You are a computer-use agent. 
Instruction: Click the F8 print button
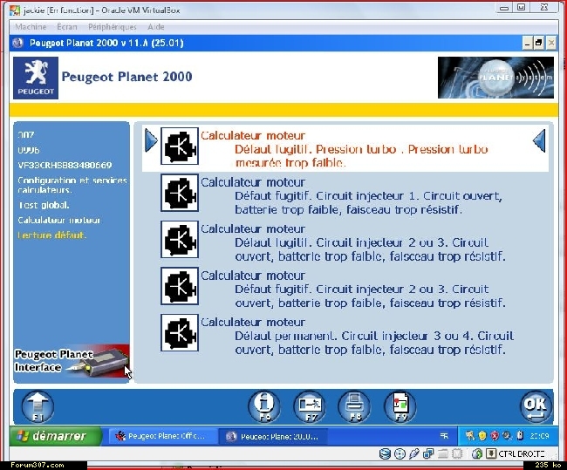coord(354,406)
